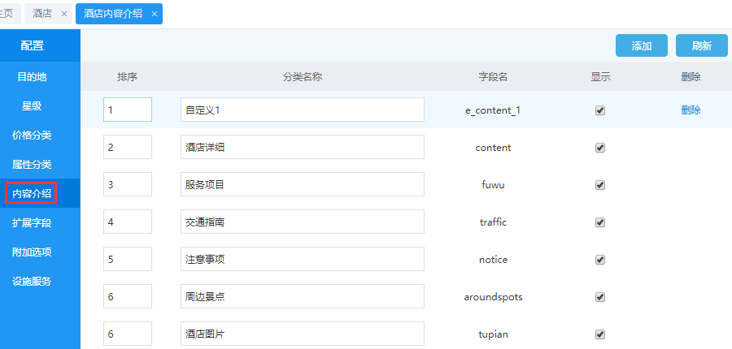The height and width of the screenshot is (349, 732).
Task: Switch to the 酒店 tab
Action: tap(42, 14)
